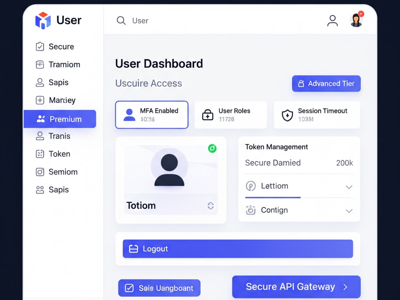
Task: Click the Marciey plus-box icon
Action: [40, 100]
